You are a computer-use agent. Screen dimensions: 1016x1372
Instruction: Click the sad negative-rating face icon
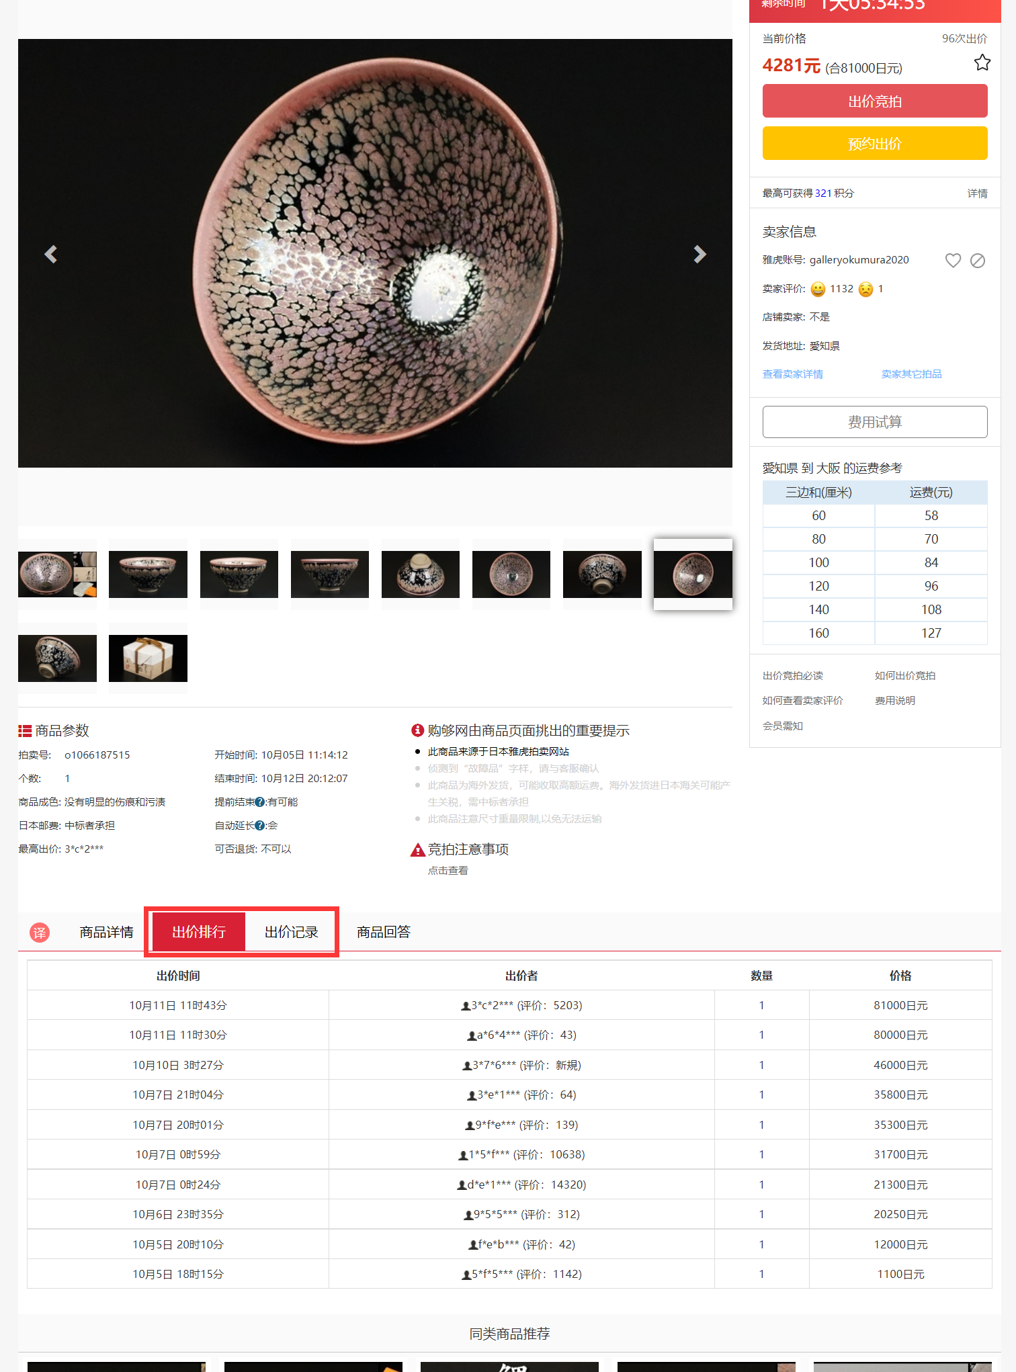[866, 289]
